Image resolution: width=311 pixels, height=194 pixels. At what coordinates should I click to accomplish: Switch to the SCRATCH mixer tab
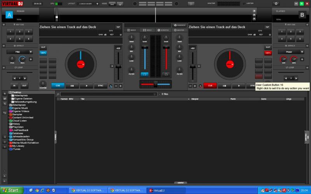[163, 30]
